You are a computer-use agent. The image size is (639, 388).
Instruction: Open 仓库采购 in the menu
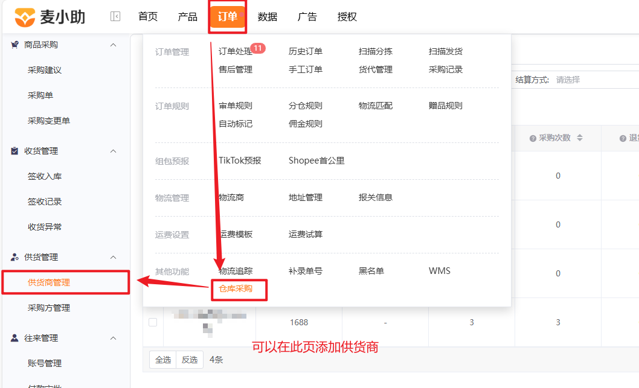click(235, 289)
